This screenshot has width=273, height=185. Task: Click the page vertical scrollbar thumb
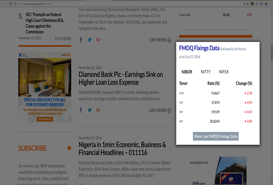point(272,53)
